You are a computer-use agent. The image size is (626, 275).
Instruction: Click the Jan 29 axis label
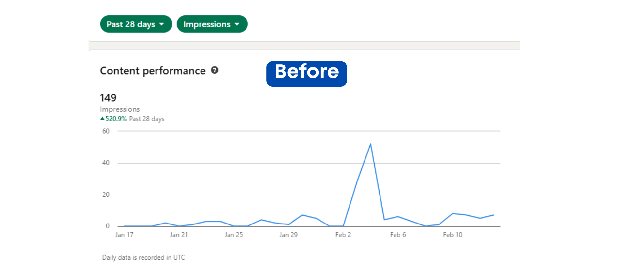[289, 235]
